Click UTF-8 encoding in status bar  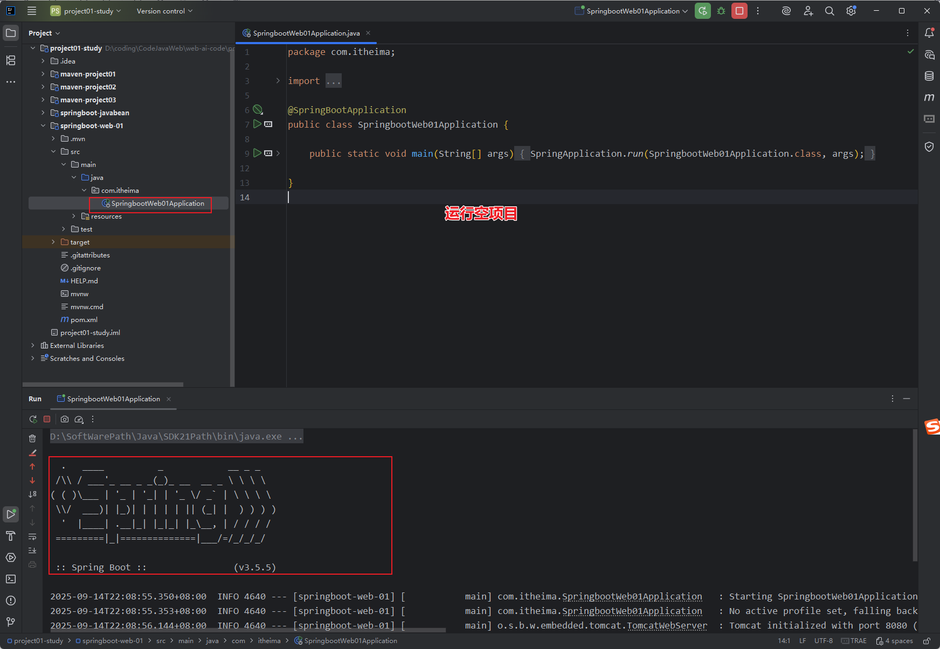click(823, 641)
